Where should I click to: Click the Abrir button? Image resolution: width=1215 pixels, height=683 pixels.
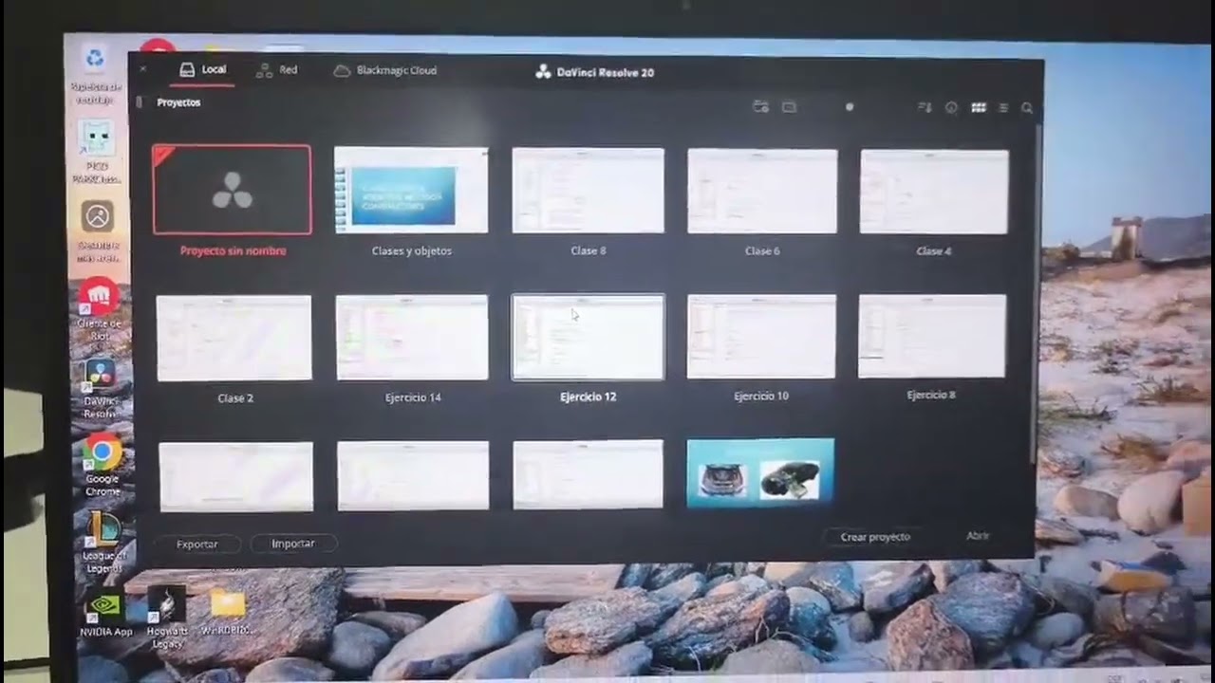[978, 536]
